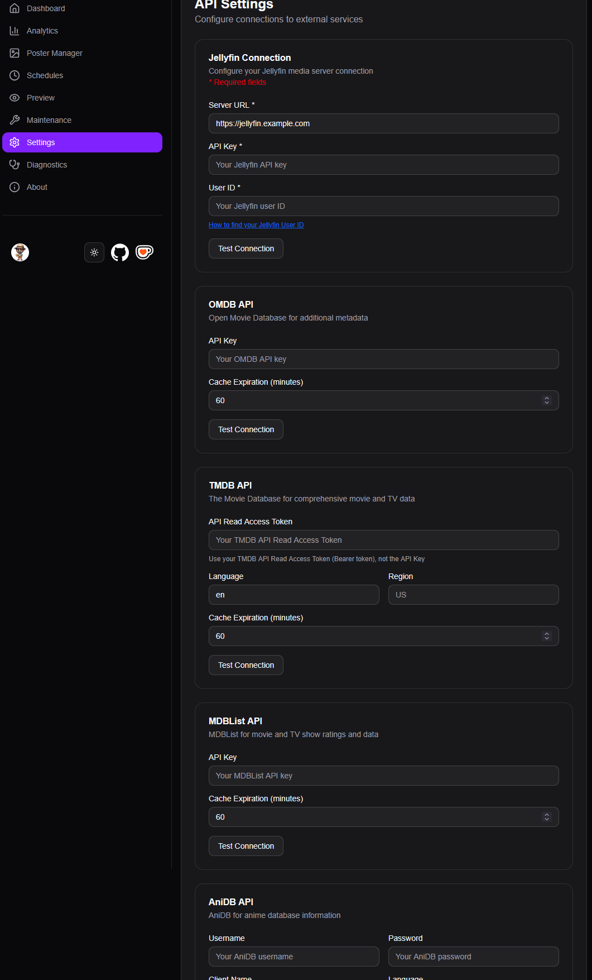This screenshot has width=592, height=980.
Task: Open the GitHub repository icon
Action: [120, 252]
